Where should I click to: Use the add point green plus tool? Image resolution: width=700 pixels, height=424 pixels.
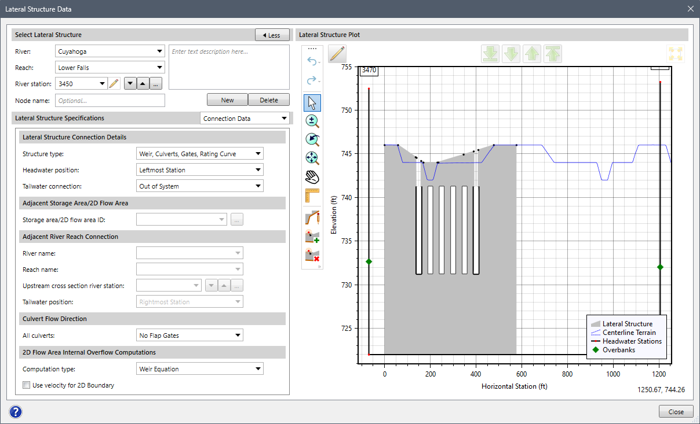coord(312,236)
